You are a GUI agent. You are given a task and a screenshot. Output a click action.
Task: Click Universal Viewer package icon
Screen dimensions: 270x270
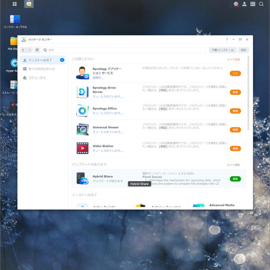83,129
